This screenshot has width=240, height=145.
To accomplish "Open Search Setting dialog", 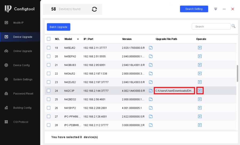I will click(x=194, y=9).
